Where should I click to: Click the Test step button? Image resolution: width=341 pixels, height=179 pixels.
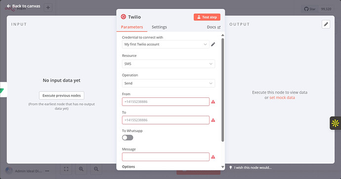point(207,17)
